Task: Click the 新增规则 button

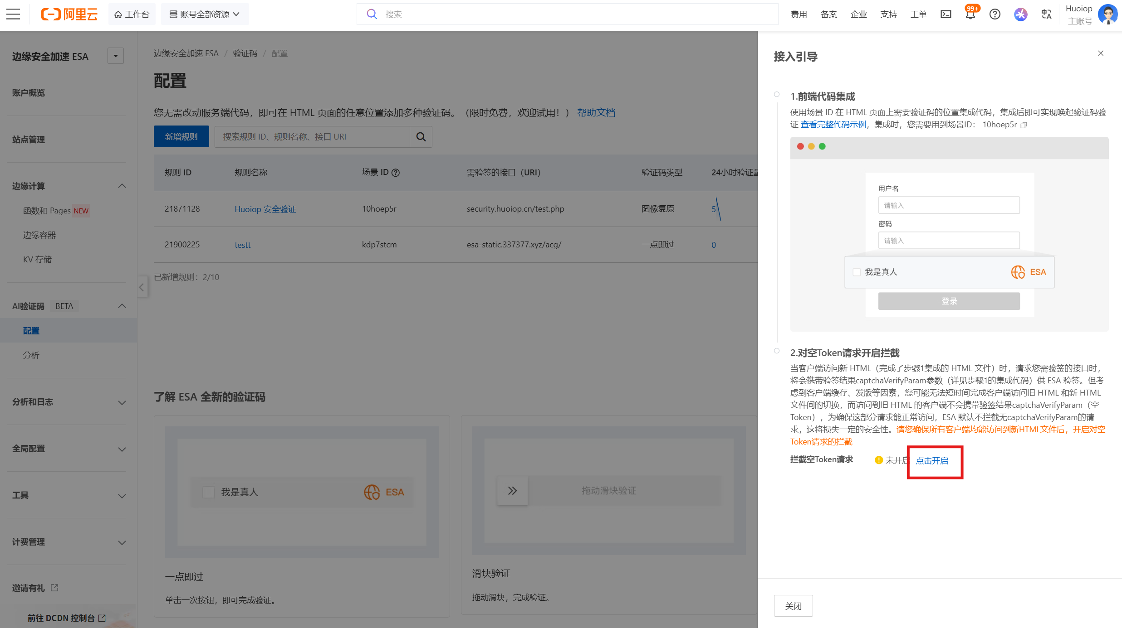Action: (x=181, y=137)
